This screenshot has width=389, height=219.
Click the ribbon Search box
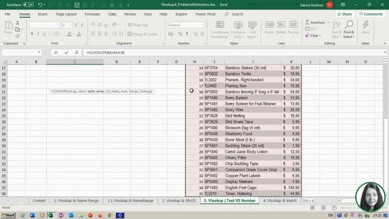click(234, 14)
